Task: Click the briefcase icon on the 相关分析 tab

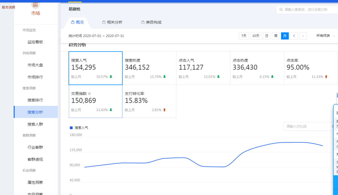Action: click(104, 22)
